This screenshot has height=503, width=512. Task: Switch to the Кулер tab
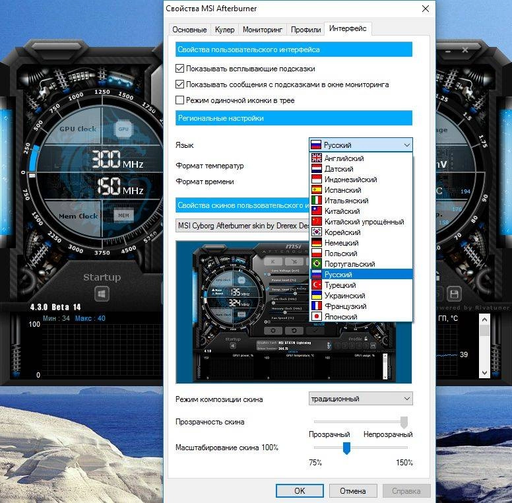click(x=224, y=30)
